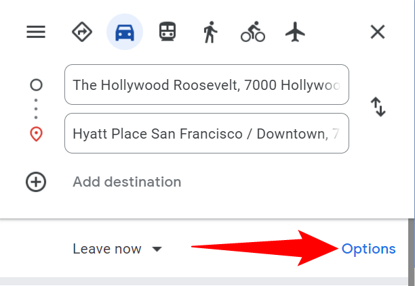Viewport: 415px width, 286px height.
Task: Open route Options link
Action: 368,249
